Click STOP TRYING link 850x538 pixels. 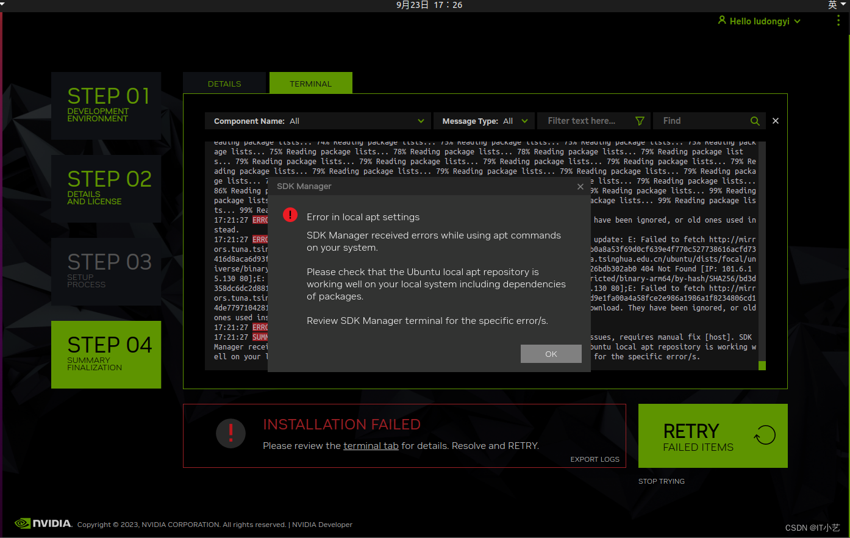click(x=662, y=481)
